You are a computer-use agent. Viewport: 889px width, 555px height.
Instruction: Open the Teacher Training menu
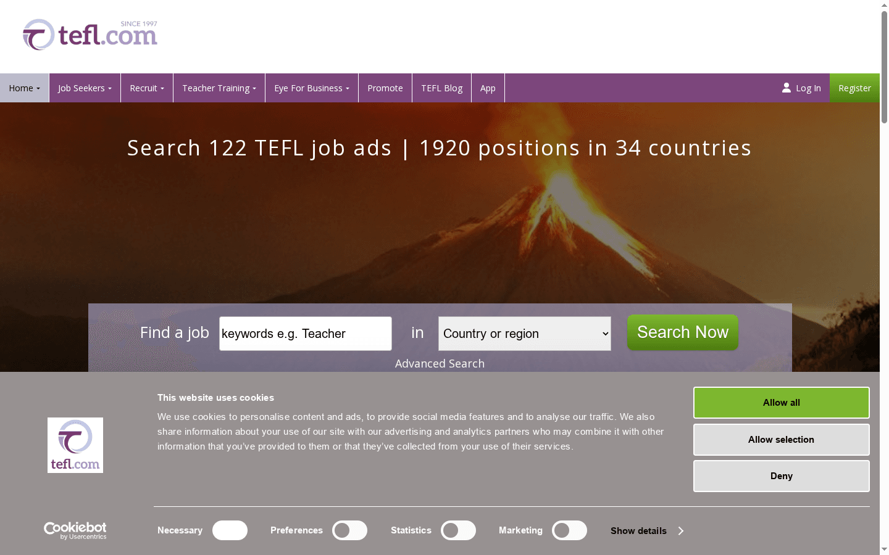pos(219,88)
